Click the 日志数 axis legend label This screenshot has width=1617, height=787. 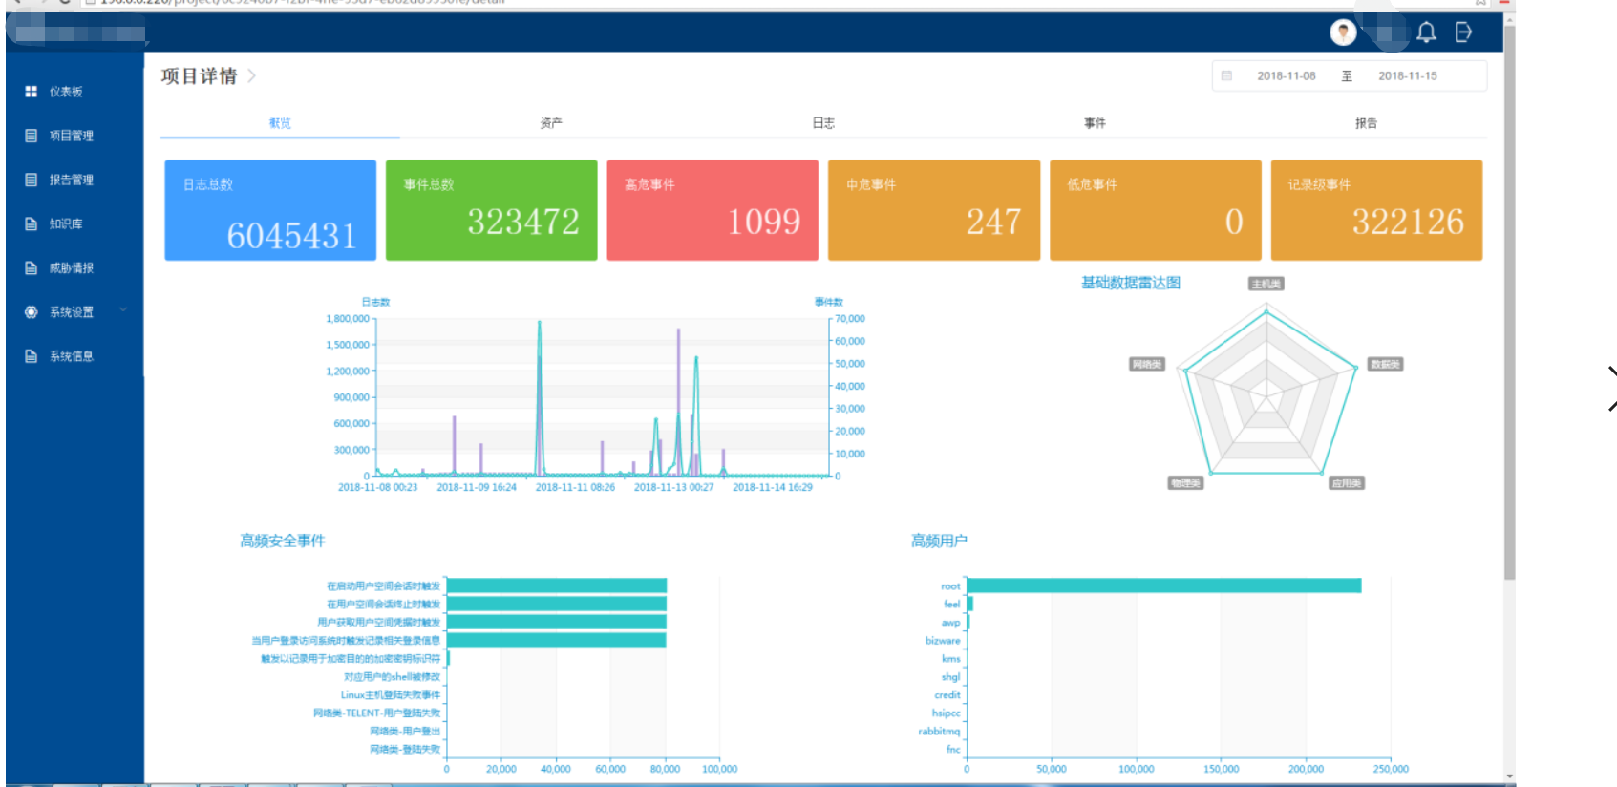pos(375,302)
